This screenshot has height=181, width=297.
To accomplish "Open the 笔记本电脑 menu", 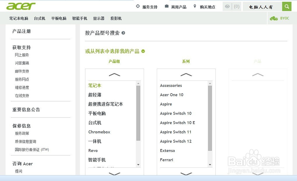I will pyautogui.click(x=18, y=18).
